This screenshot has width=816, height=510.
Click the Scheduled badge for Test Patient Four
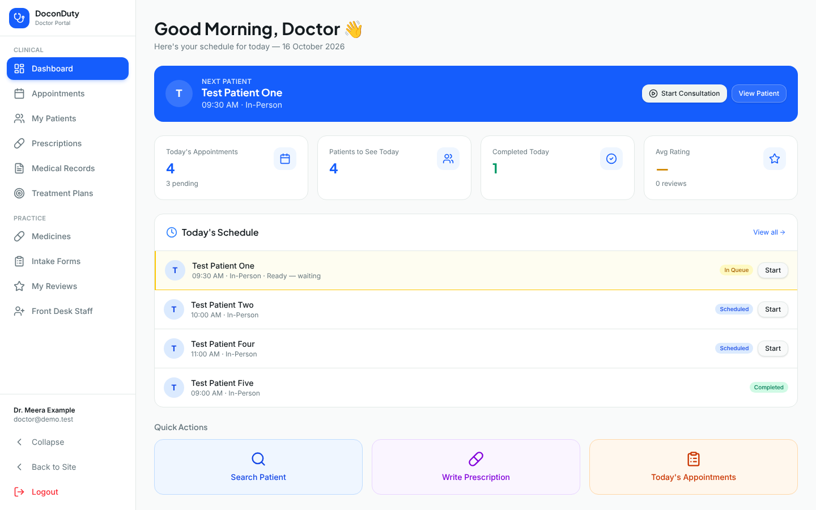point(734,348)
